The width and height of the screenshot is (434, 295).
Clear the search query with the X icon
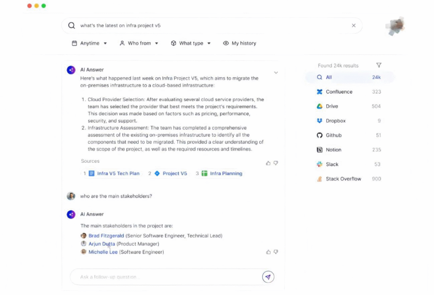tap(353, 25)
